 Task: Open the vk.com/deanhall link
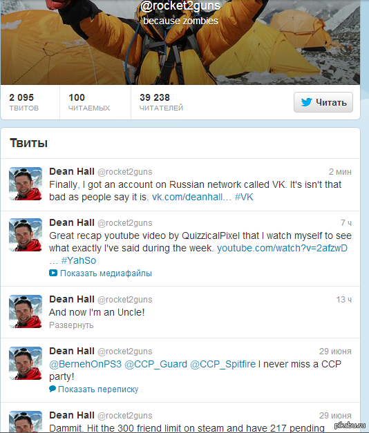point(192,197)
